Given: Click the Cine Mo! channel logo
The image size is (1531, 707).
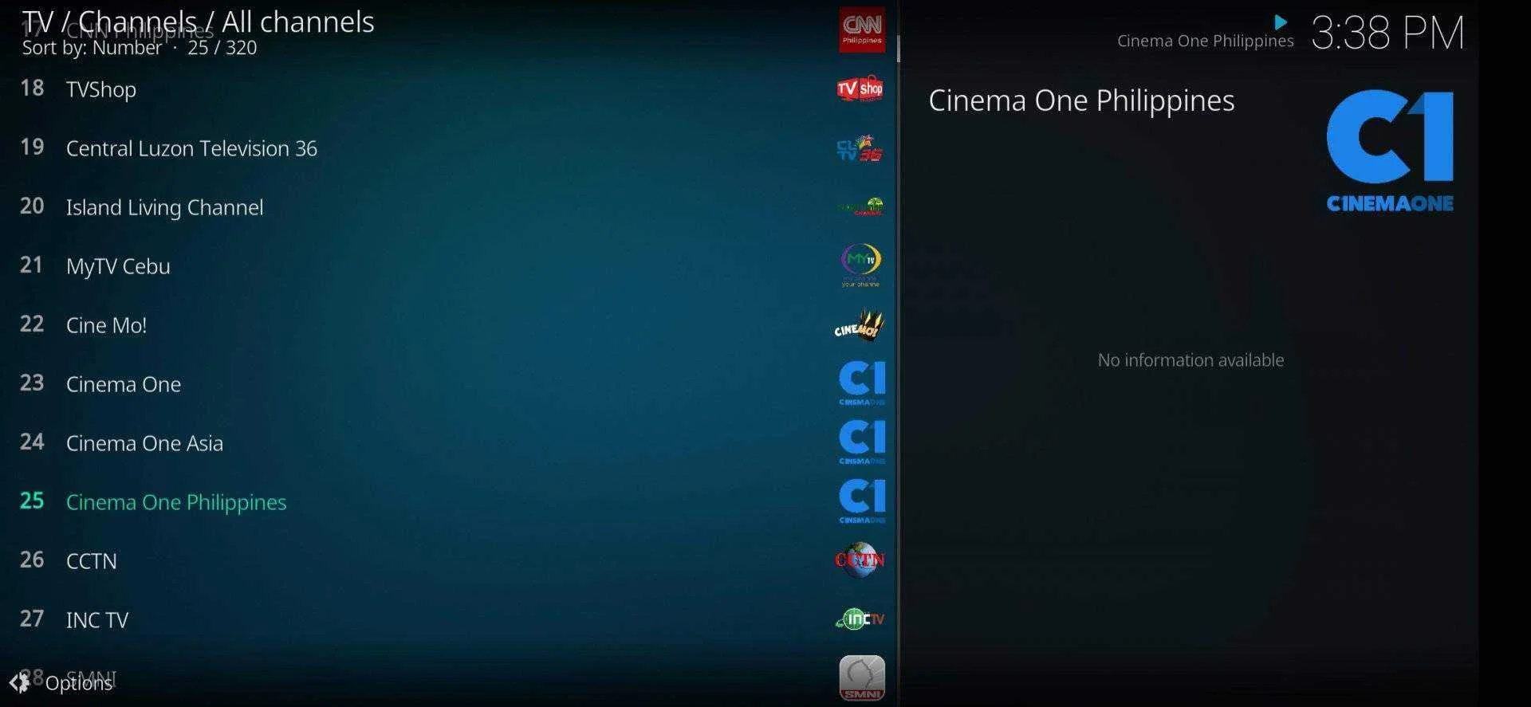Looking at the screenshot, I should pyautogui.click(x=859, y=325).
